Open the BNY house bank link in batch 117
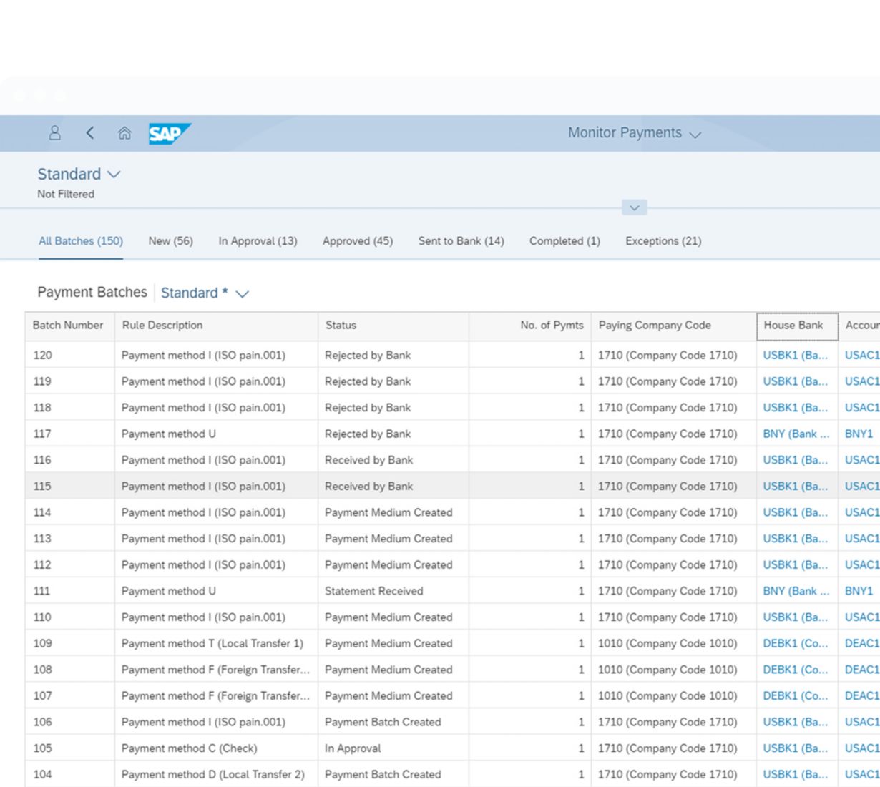This screenshot has height=787, width=880. [796, 434]
